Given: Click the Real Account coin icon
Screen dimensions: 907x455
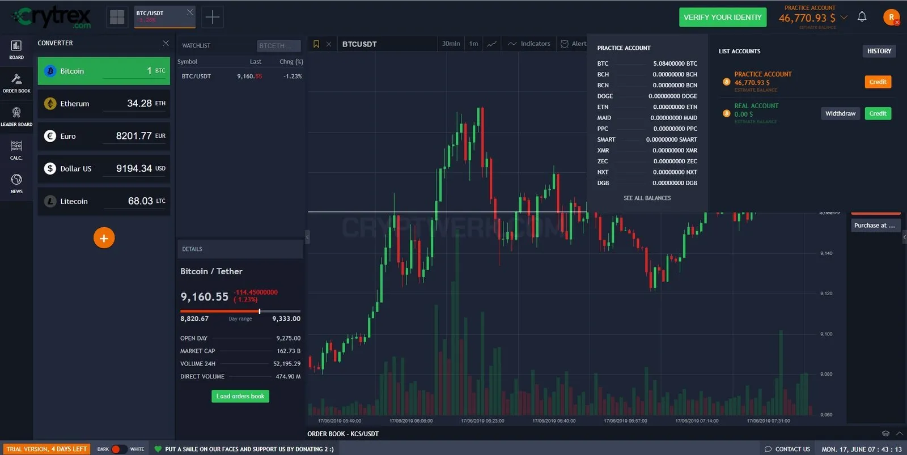Looking at the screenshot, I should (x=726, y=113).
